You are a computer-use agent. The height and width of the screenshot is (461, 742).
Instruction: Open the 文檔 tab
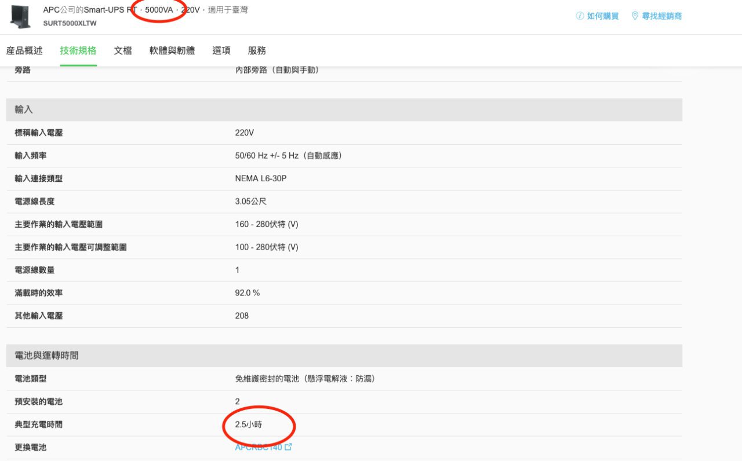(x=123, y=51)
